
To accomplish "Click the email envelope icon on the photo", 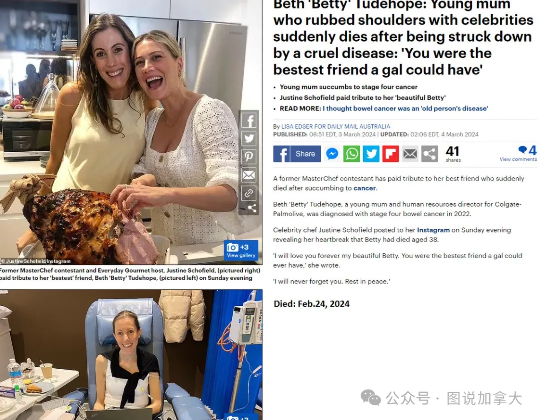I will click(249, 175).
